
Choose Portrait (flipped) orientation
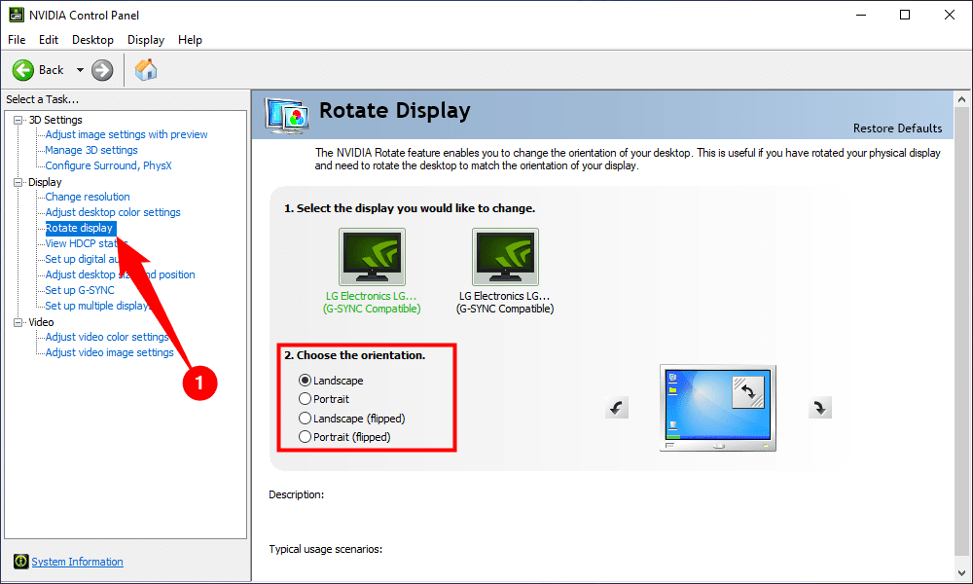coord(306,437)
